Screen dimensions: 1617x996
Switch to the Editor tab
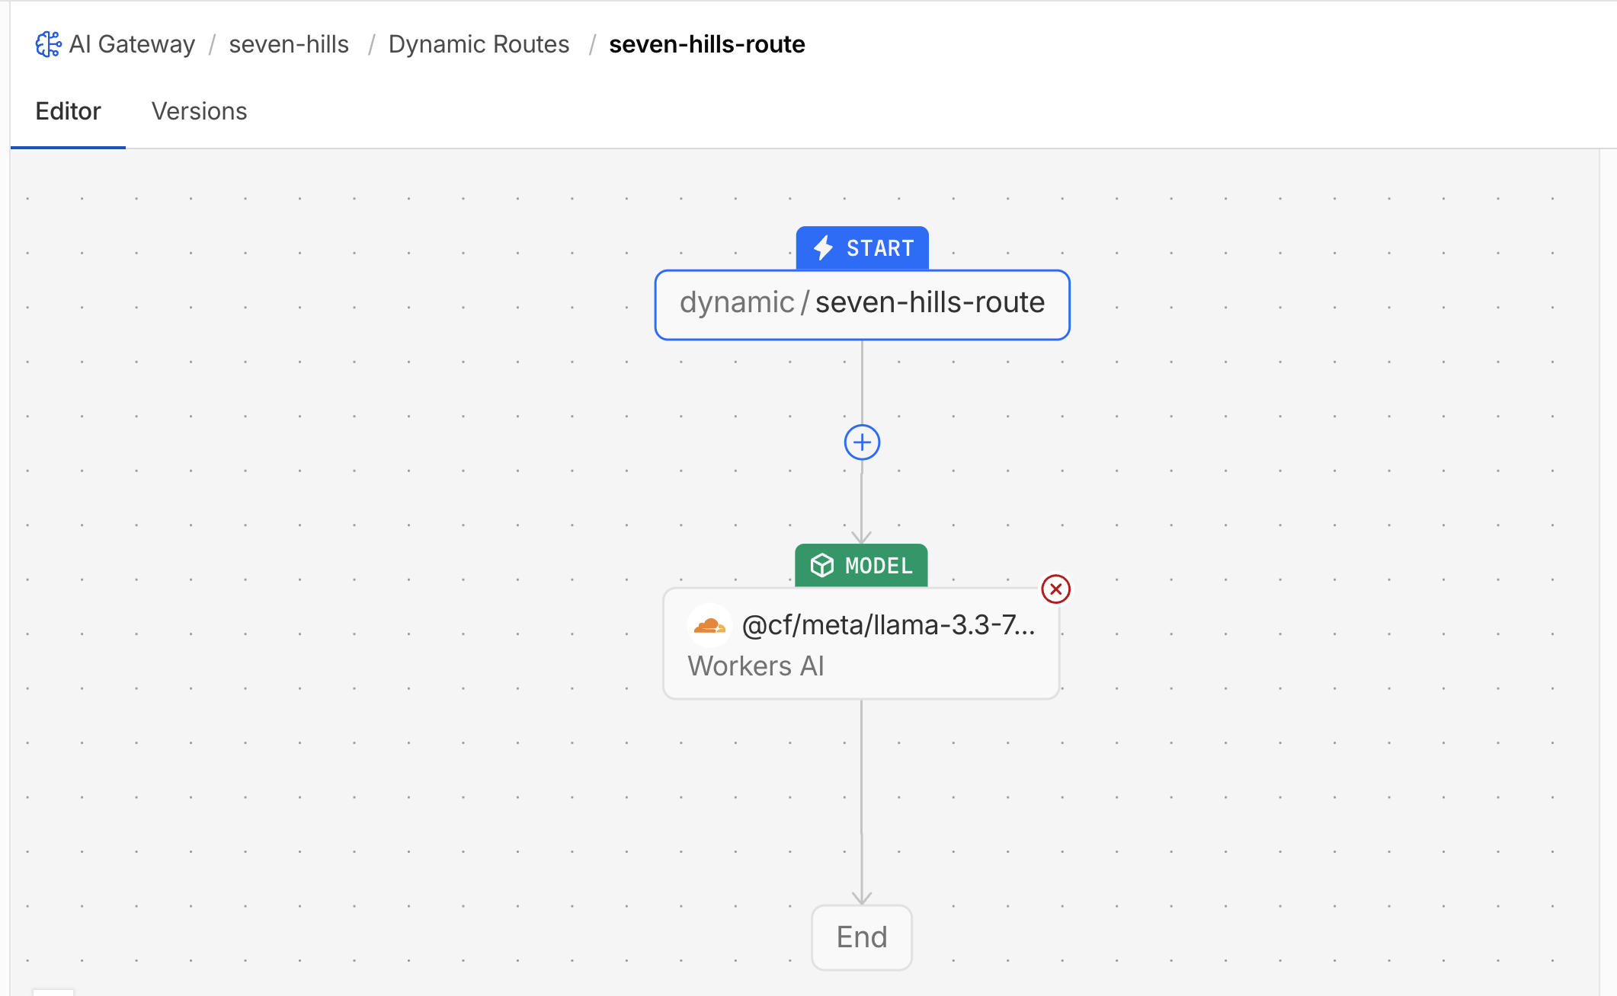click(68, 111)
